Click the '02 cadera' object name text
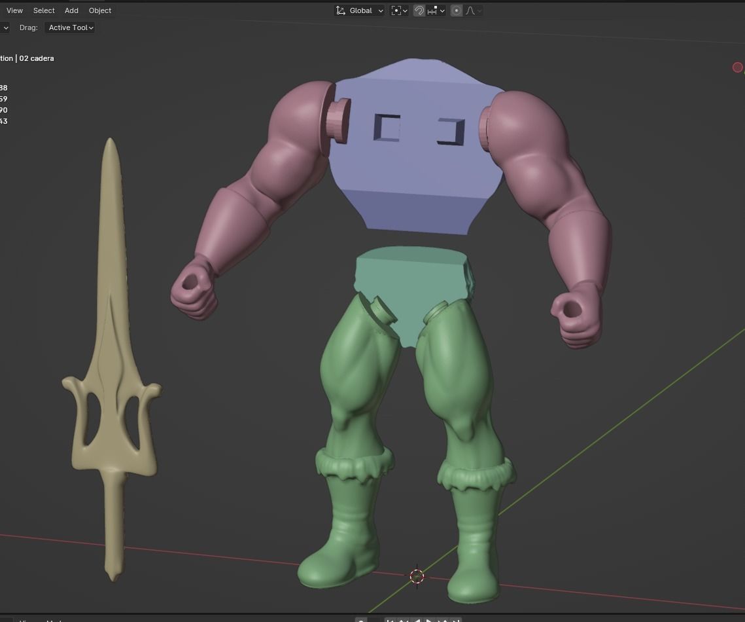The height and width of the screenshot is (622, 745). click(37, 58)
